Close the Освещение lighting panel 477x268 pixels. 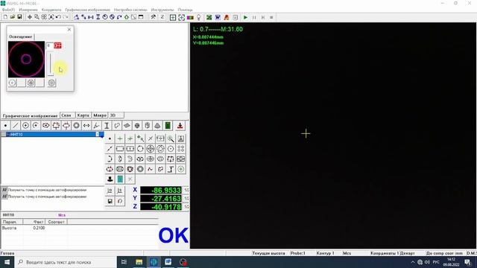point(69,30)
